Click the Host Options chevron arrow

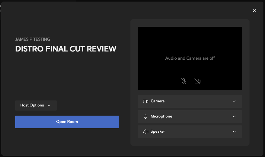(49, 106)
